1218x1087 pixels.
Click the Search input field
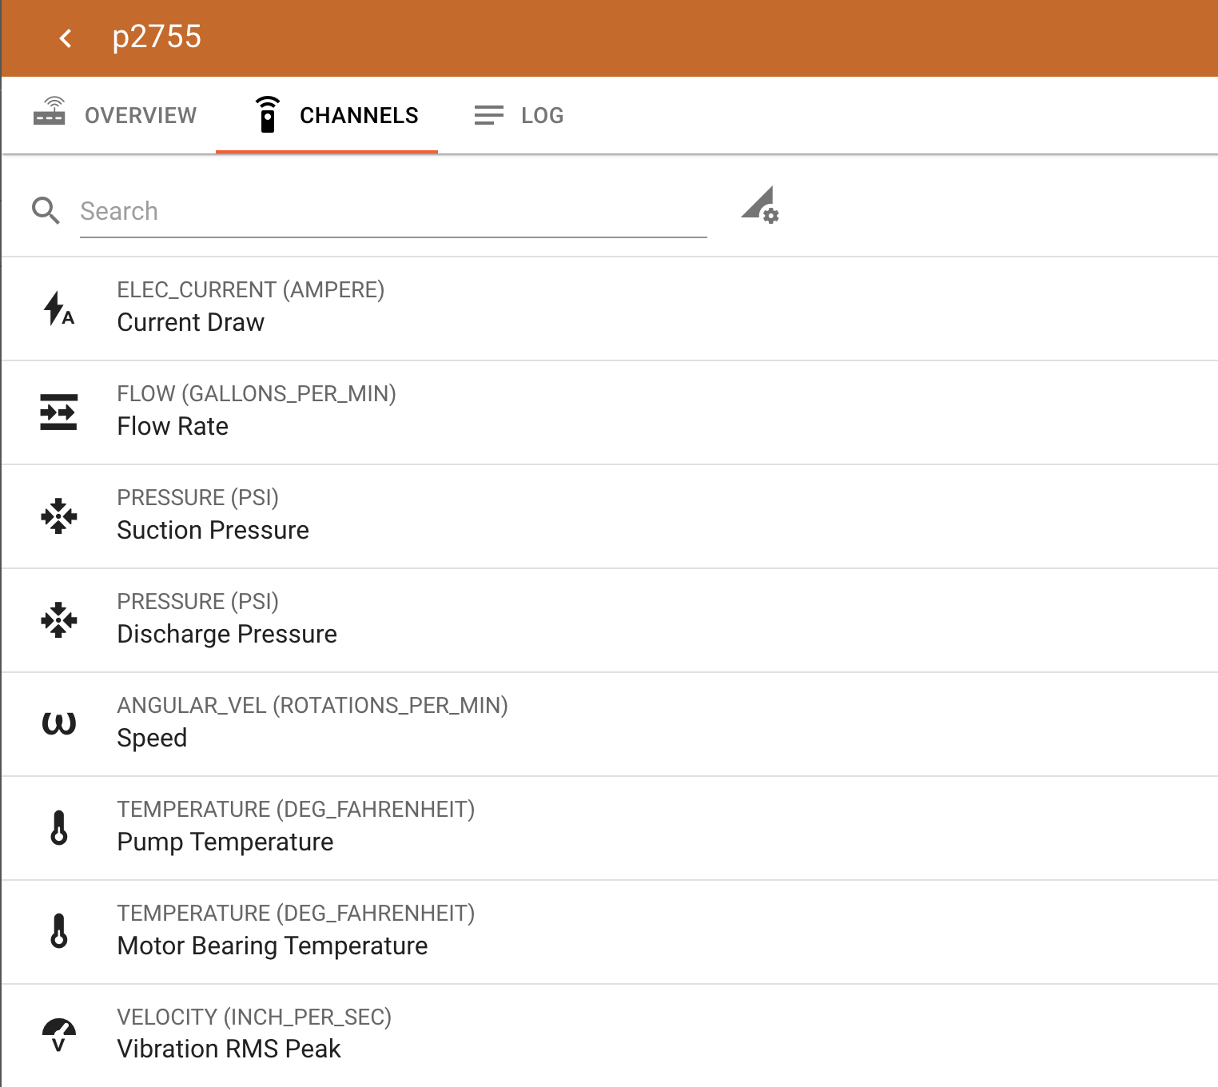tap(392, 211)
